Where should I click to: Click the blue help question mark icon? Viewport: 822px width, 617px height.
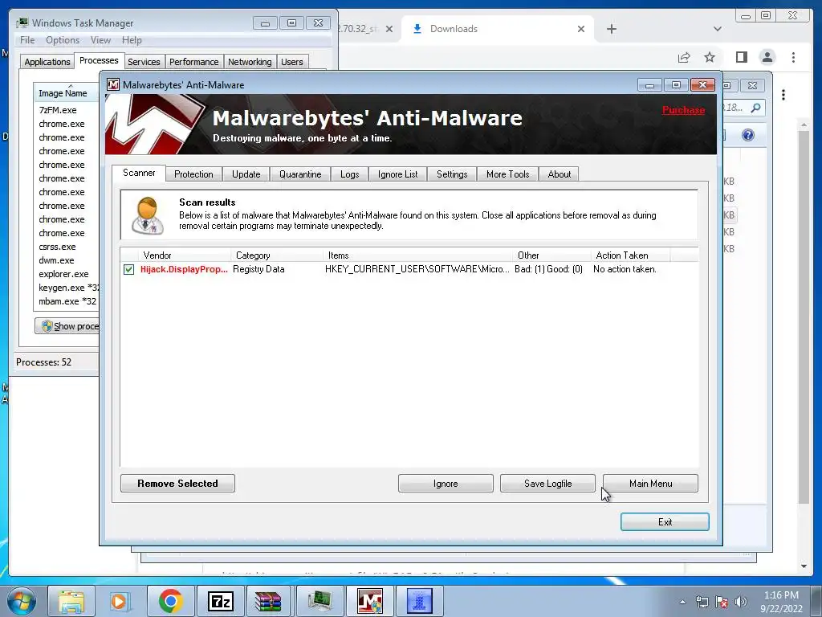click(748, 135)
